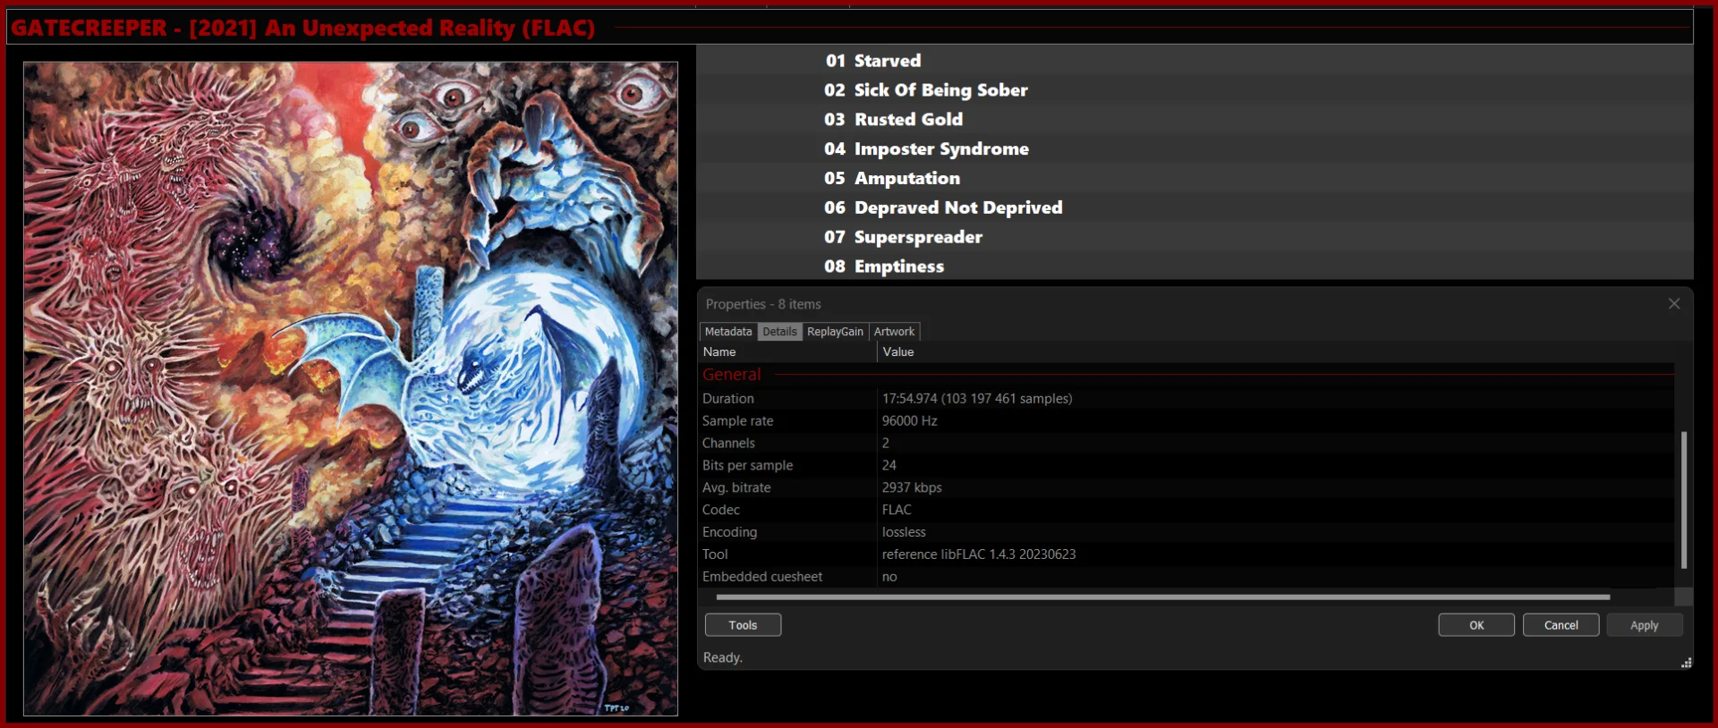Click the Bits per sample row label

coord(748,466)
